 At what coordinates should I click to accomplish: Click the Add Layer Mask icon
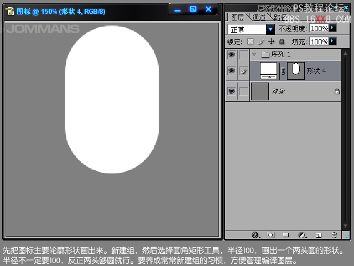271,235
